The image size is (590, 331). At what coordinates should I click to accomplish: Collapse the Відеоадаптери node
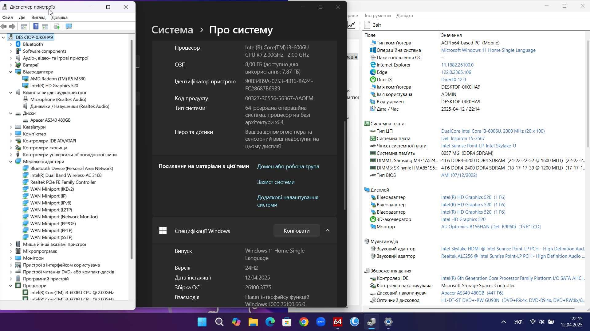click(11, 72)
